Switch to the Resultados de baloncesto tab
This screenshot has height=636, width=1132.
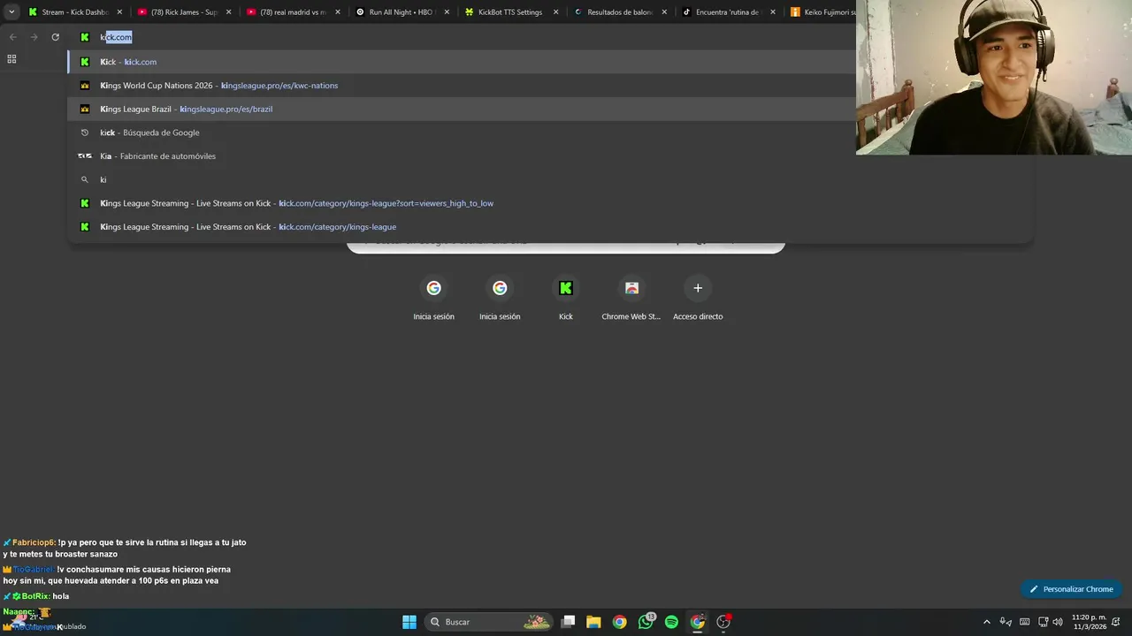620,12
